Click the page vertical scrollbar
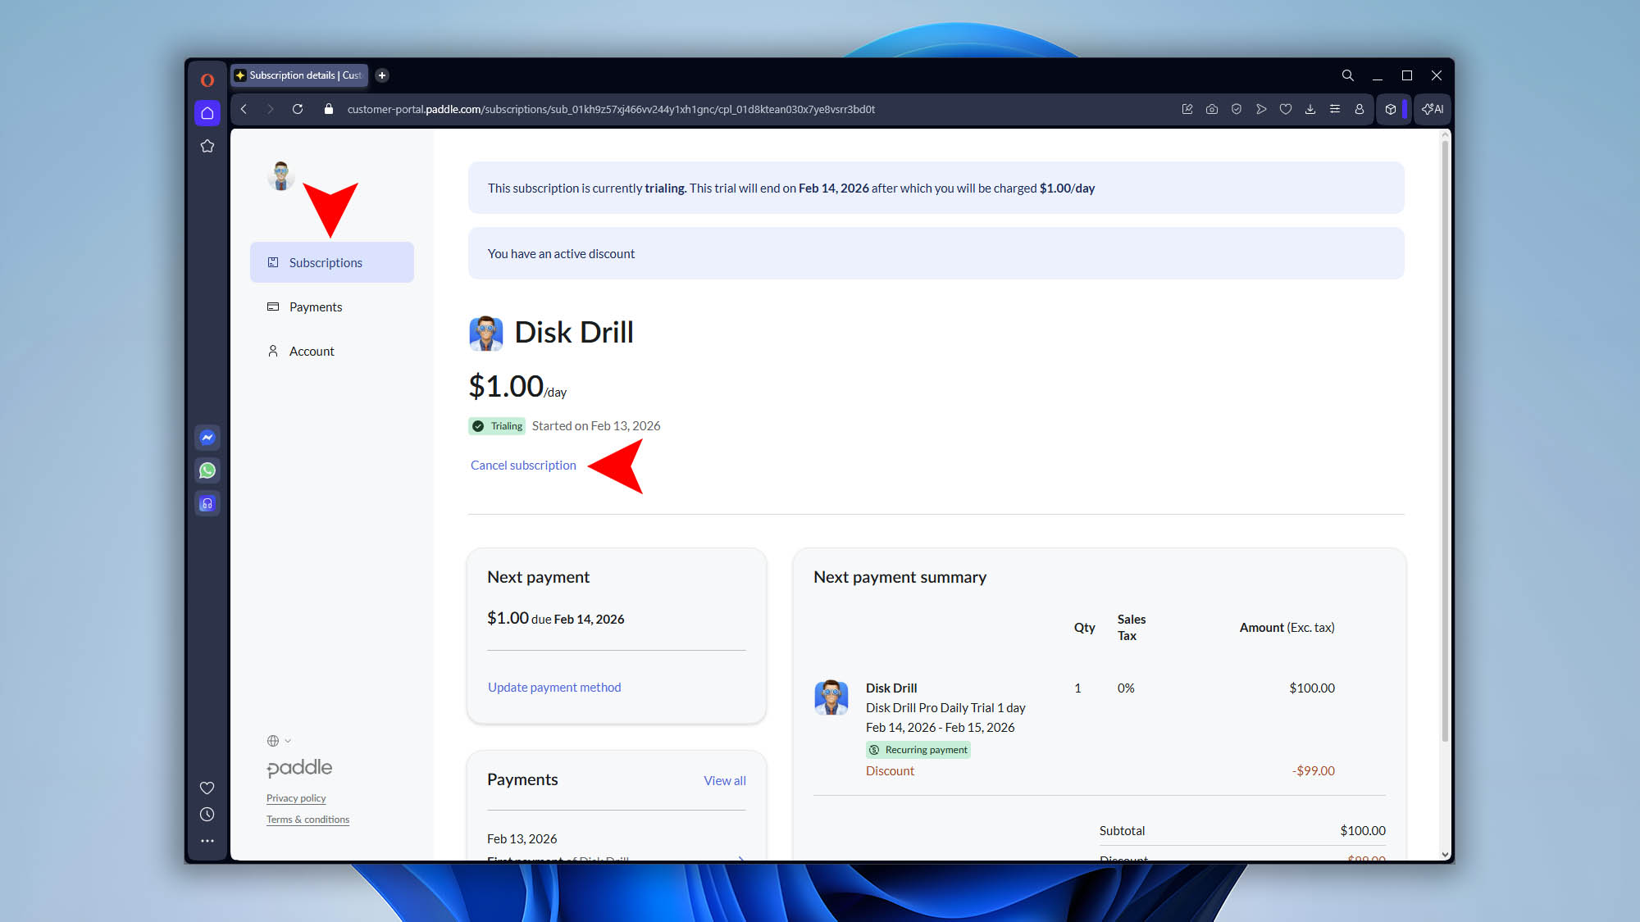This screenshot has height=922, width=1640. pos(1445,443)
